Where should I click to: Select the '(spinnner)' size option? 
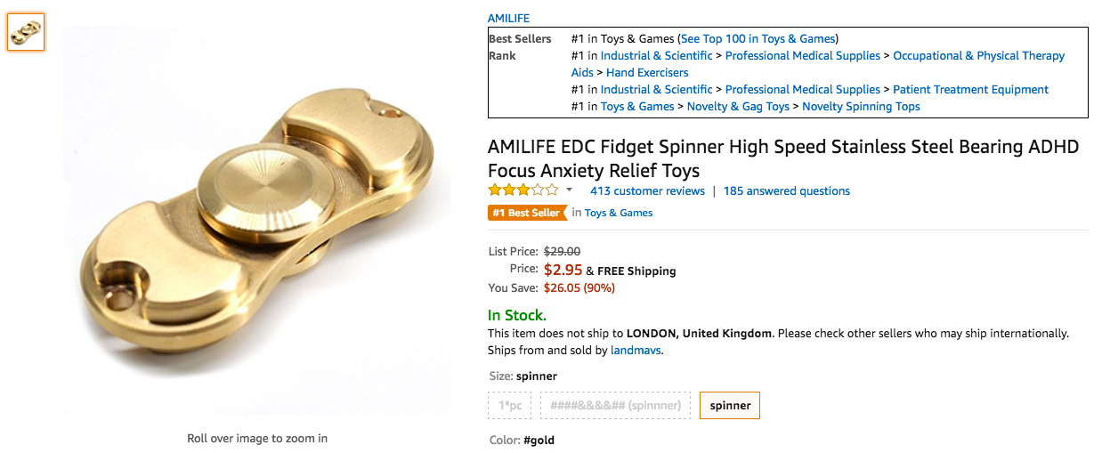click(x=615, y=406)
